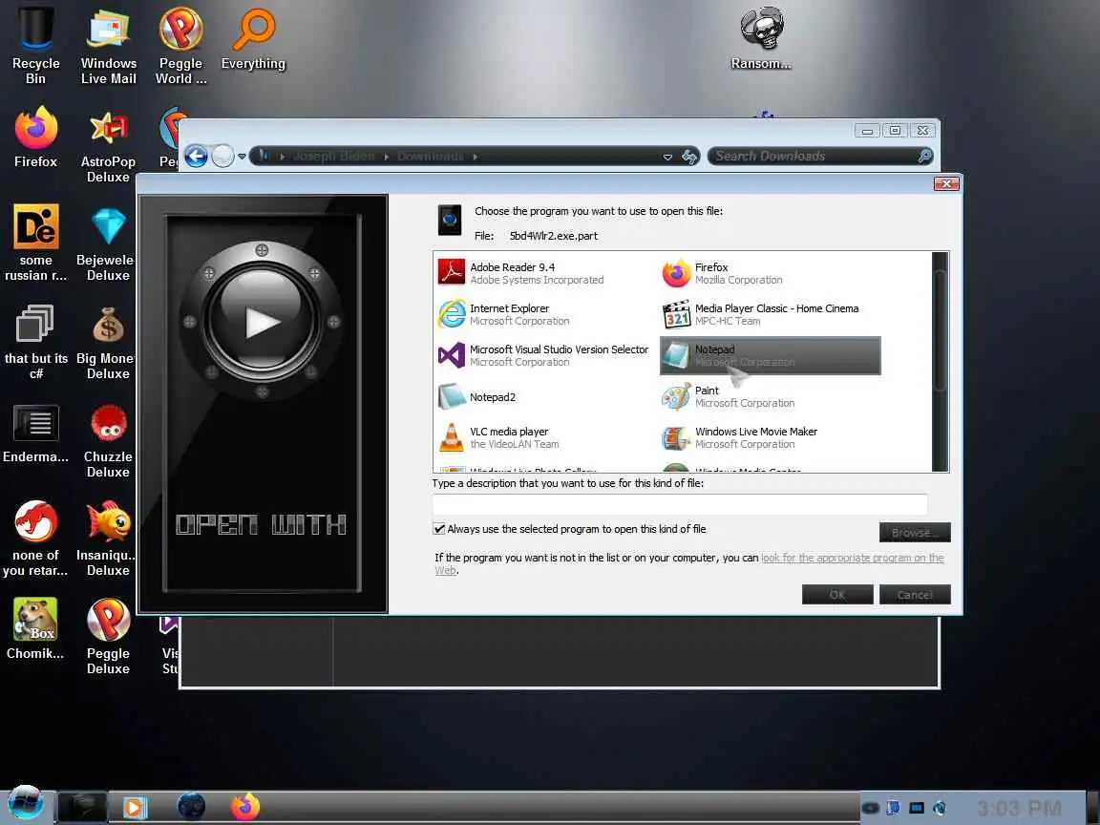Launch Bejeweled Deluxe desktop shortcut
Screen dimensions: 1100x825
click(x=108, y=243)
